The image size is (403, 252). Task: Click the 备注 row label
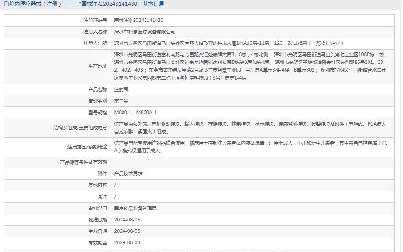click(102, 197)
